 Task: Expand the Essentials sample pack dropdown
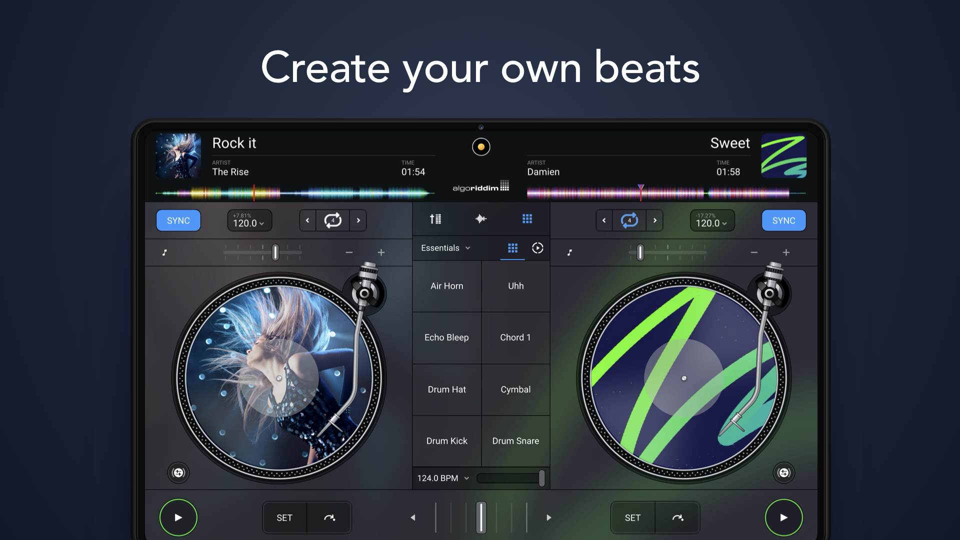[445, 248]
